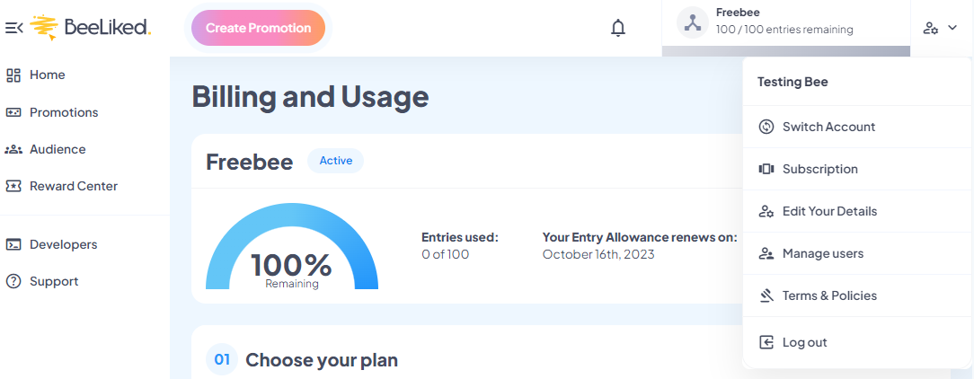Open the Freebee entries remaining panel
The image size is (974, 379).
[x=786, y=22]
